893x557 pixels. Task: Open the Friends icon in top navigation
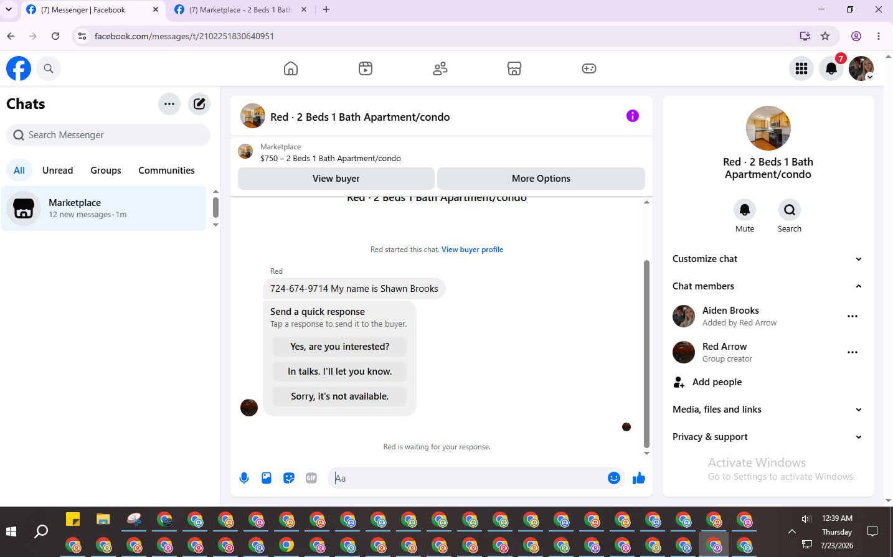[x=440, y=68]
